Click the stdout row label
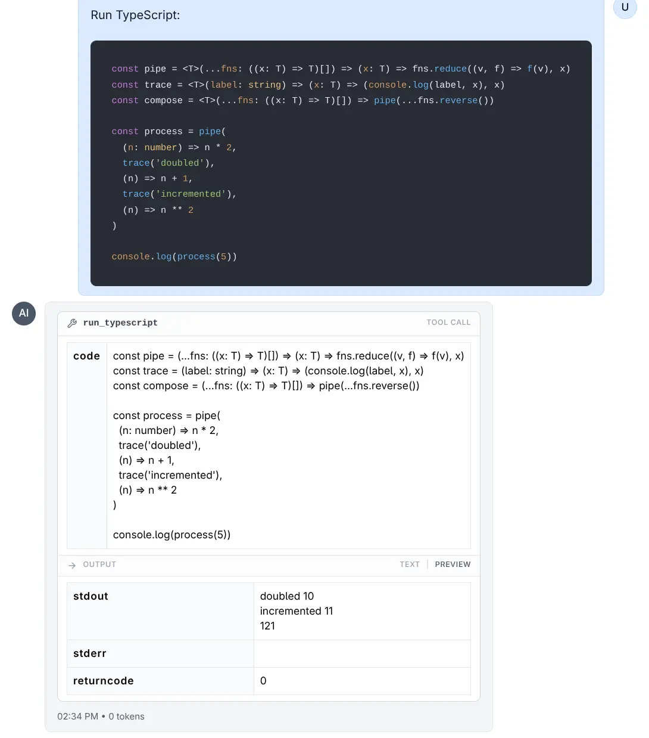Image resolution: width=649 pixels, height=738 pixels. (x=90, y=596)
